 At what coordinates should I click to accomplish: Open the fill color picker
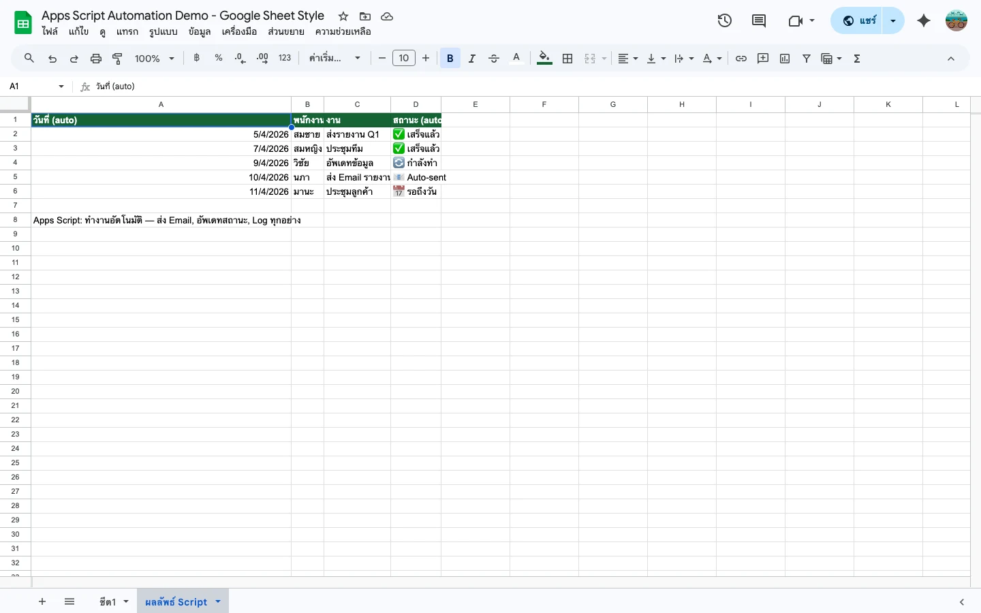pyautogui.click(x=544, y=59)
